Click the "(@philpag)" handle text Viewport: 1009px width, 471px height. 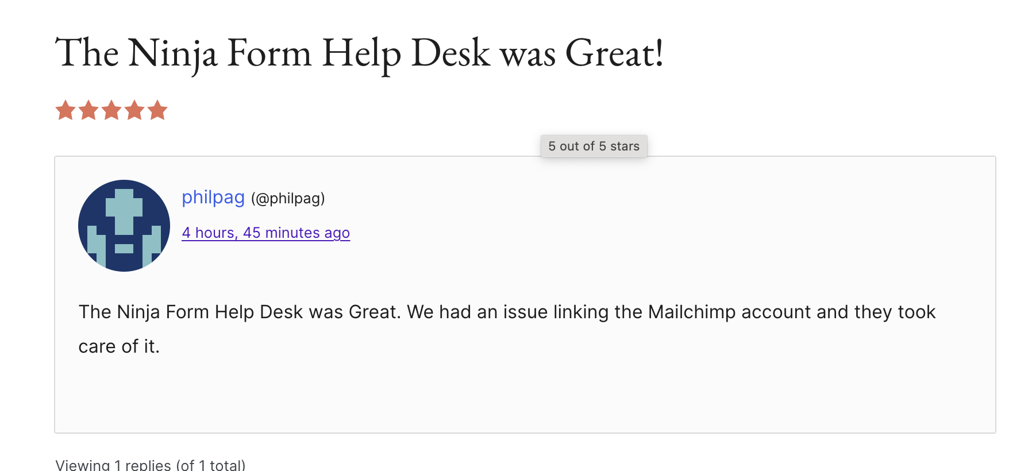point(288,199)
